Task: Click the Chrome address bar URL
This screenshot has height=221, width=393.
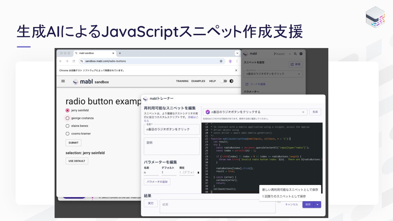Action: tap(106, 61)
